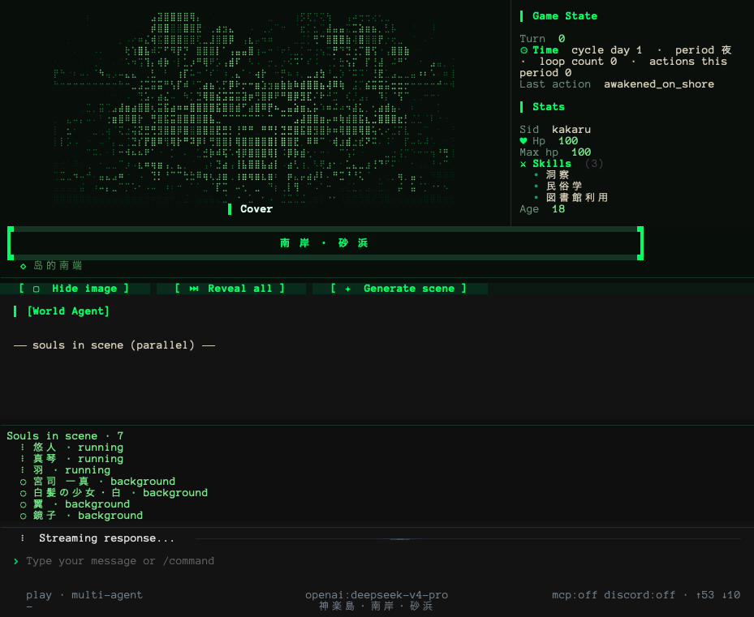Click the Generate scene button
The width and height of the screenshot is (754, 617).
[x=399, y=289]
